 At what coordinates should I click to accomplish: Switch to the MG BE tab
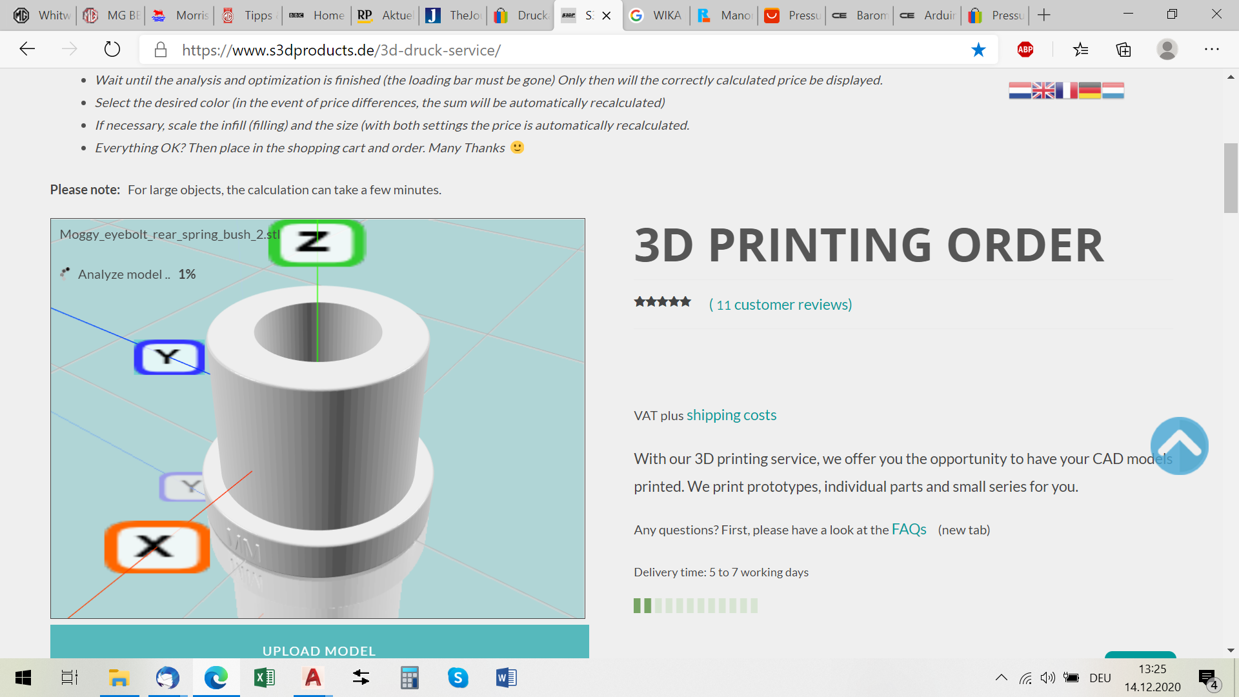tap(112, 15)
